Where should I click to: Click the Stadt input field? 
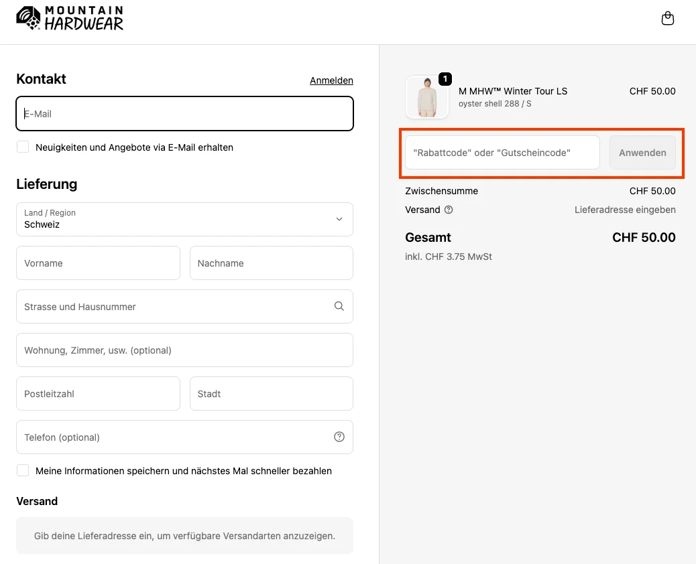click(x=271, y=393)
